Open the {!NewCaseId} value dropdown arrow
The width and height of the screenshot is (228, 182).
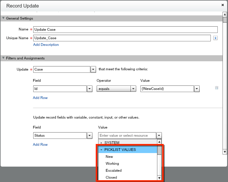tap(197, 89)
